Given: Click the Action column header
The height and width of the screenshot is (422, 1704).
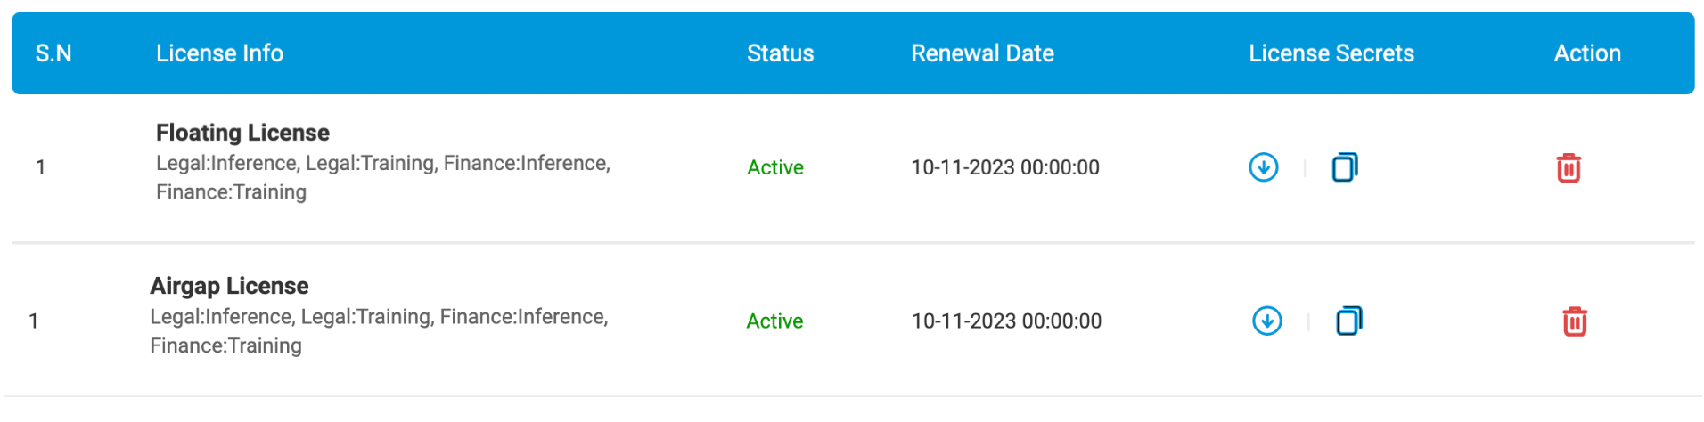Looking at the screenshot, I should pos(1587,53).
